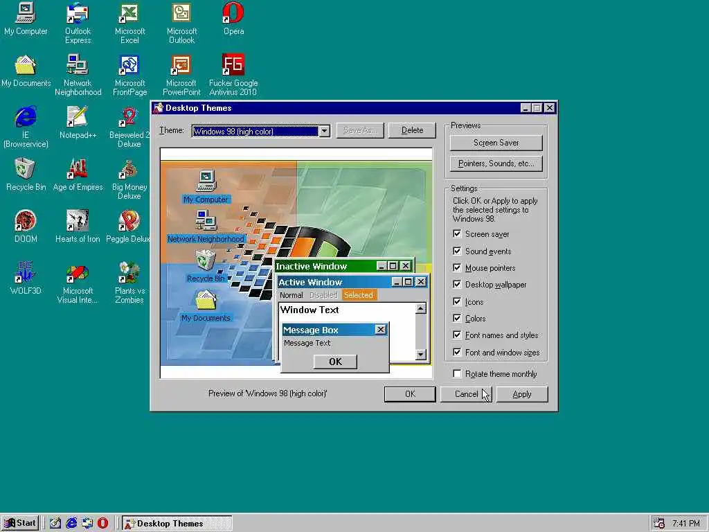
Task: Click the Show Desktop quick launch icon
Action: coord(55,524)
